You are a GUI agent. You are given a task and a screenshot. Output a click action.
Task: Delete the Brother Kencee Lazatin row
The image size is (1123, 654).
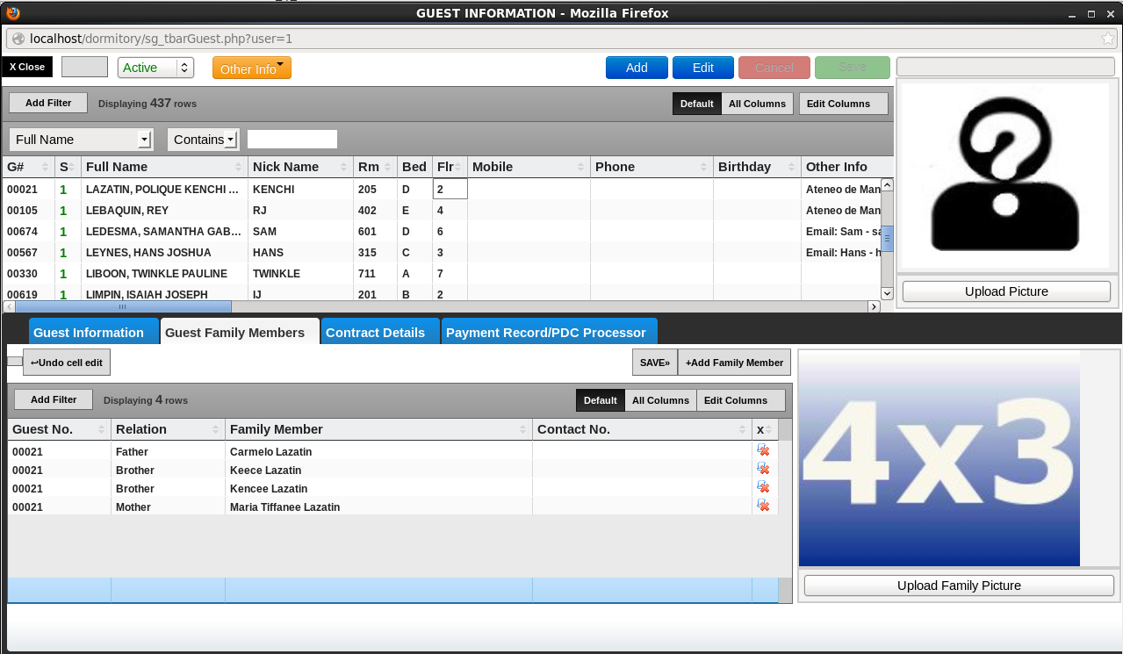(x=763, y=487)
